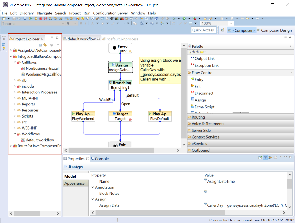Expand the Routing palette drawer
Image resolution: width=295 pixels, height=223 pixels.
click(x=241, y=117)
